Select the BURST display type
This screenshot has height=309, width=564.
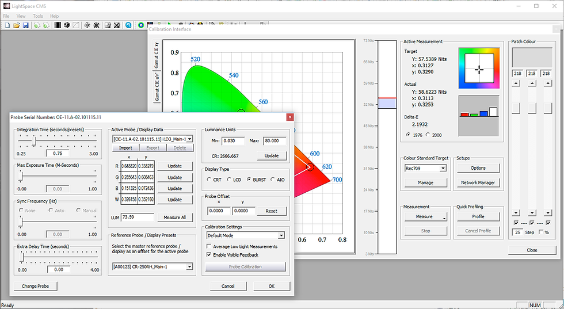249,180
